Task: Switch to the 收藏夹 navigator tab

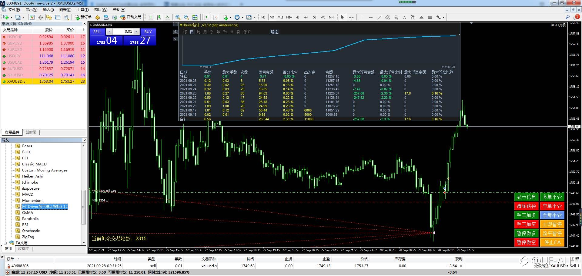Action: click(x=24, y=249)
